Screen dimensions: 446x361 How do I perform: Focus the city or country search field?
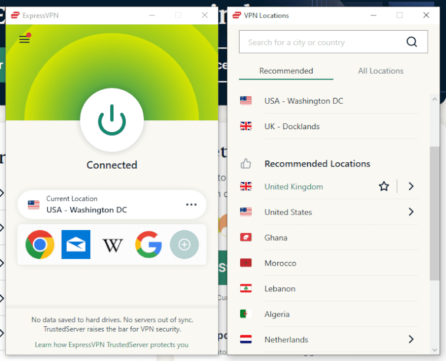coord(333,42)
